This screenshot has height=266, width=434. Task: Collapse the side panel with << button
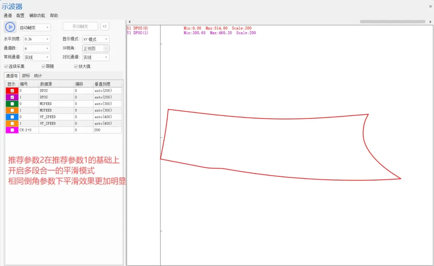(x=104, y=26)
